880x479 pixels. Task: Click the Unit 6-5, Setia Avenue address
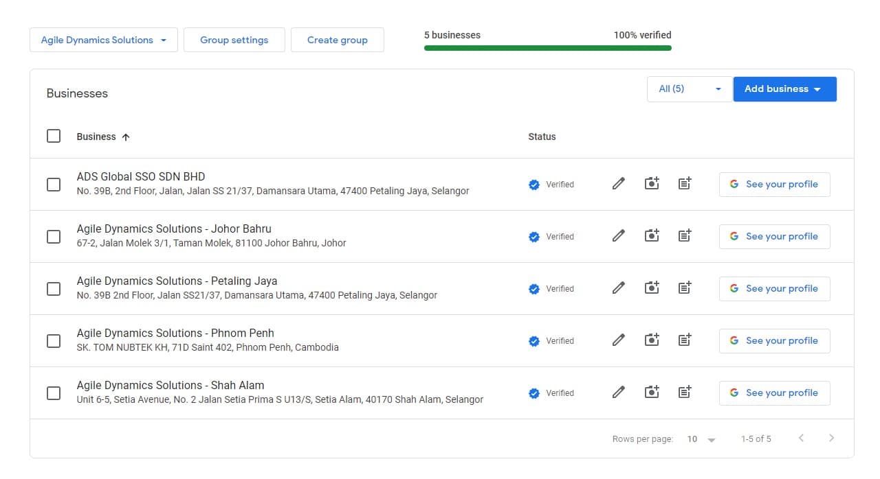(x=280, y=399)
